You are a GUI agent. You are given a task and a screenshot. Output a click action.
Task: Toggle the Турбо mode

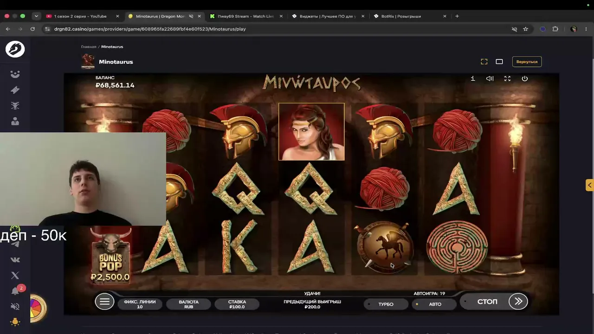385,304
